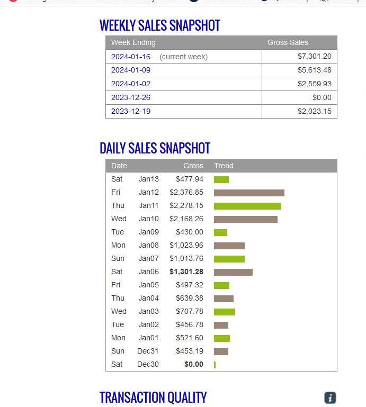
Task: Click the Week Ending column header
Action: point(133,42)
